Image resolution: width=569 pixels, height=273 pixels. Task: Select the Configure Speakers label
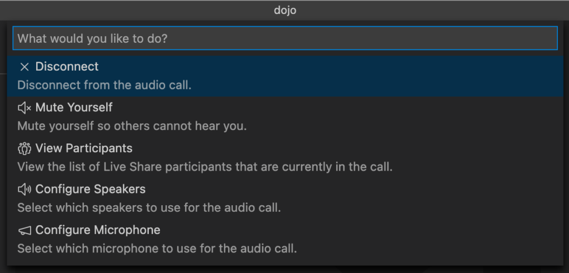[x=91, y=189]
